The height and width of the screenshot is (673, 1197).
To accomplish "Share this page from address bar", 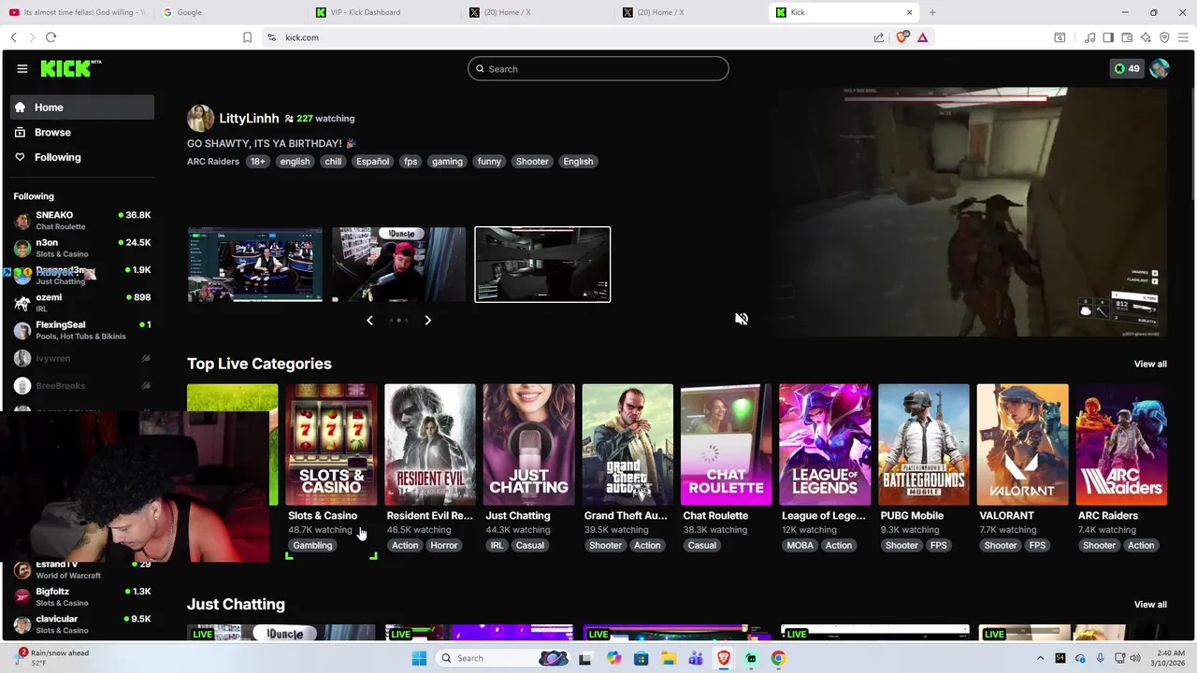I will [879, 37].
